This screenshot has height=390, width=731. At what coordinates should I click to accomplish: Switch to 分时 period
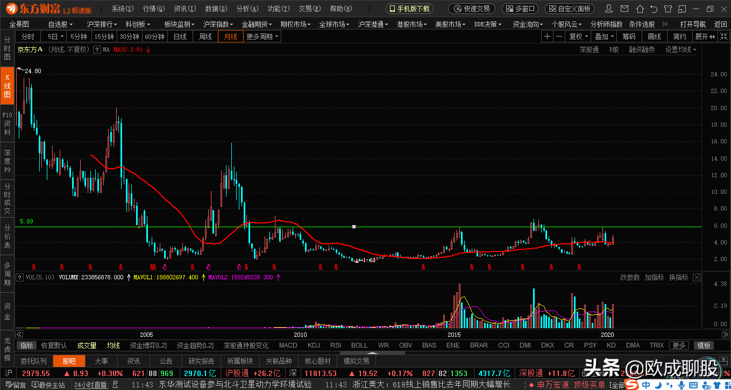pos(27,36)
